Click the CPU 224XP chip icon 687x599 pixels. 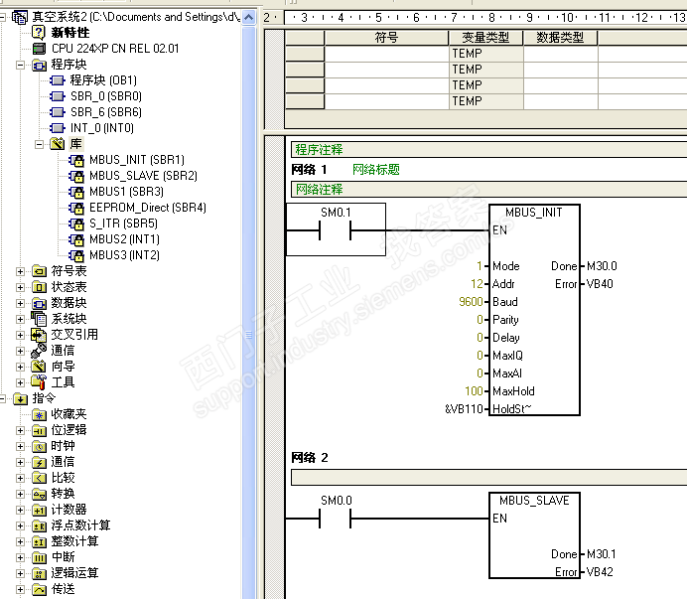(39, 49)
